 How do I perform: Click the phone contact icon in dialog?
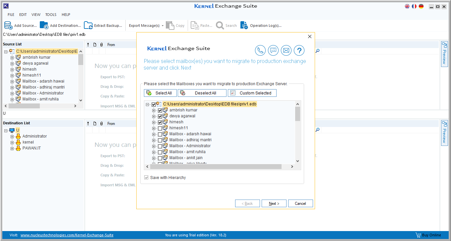point(260,50)
